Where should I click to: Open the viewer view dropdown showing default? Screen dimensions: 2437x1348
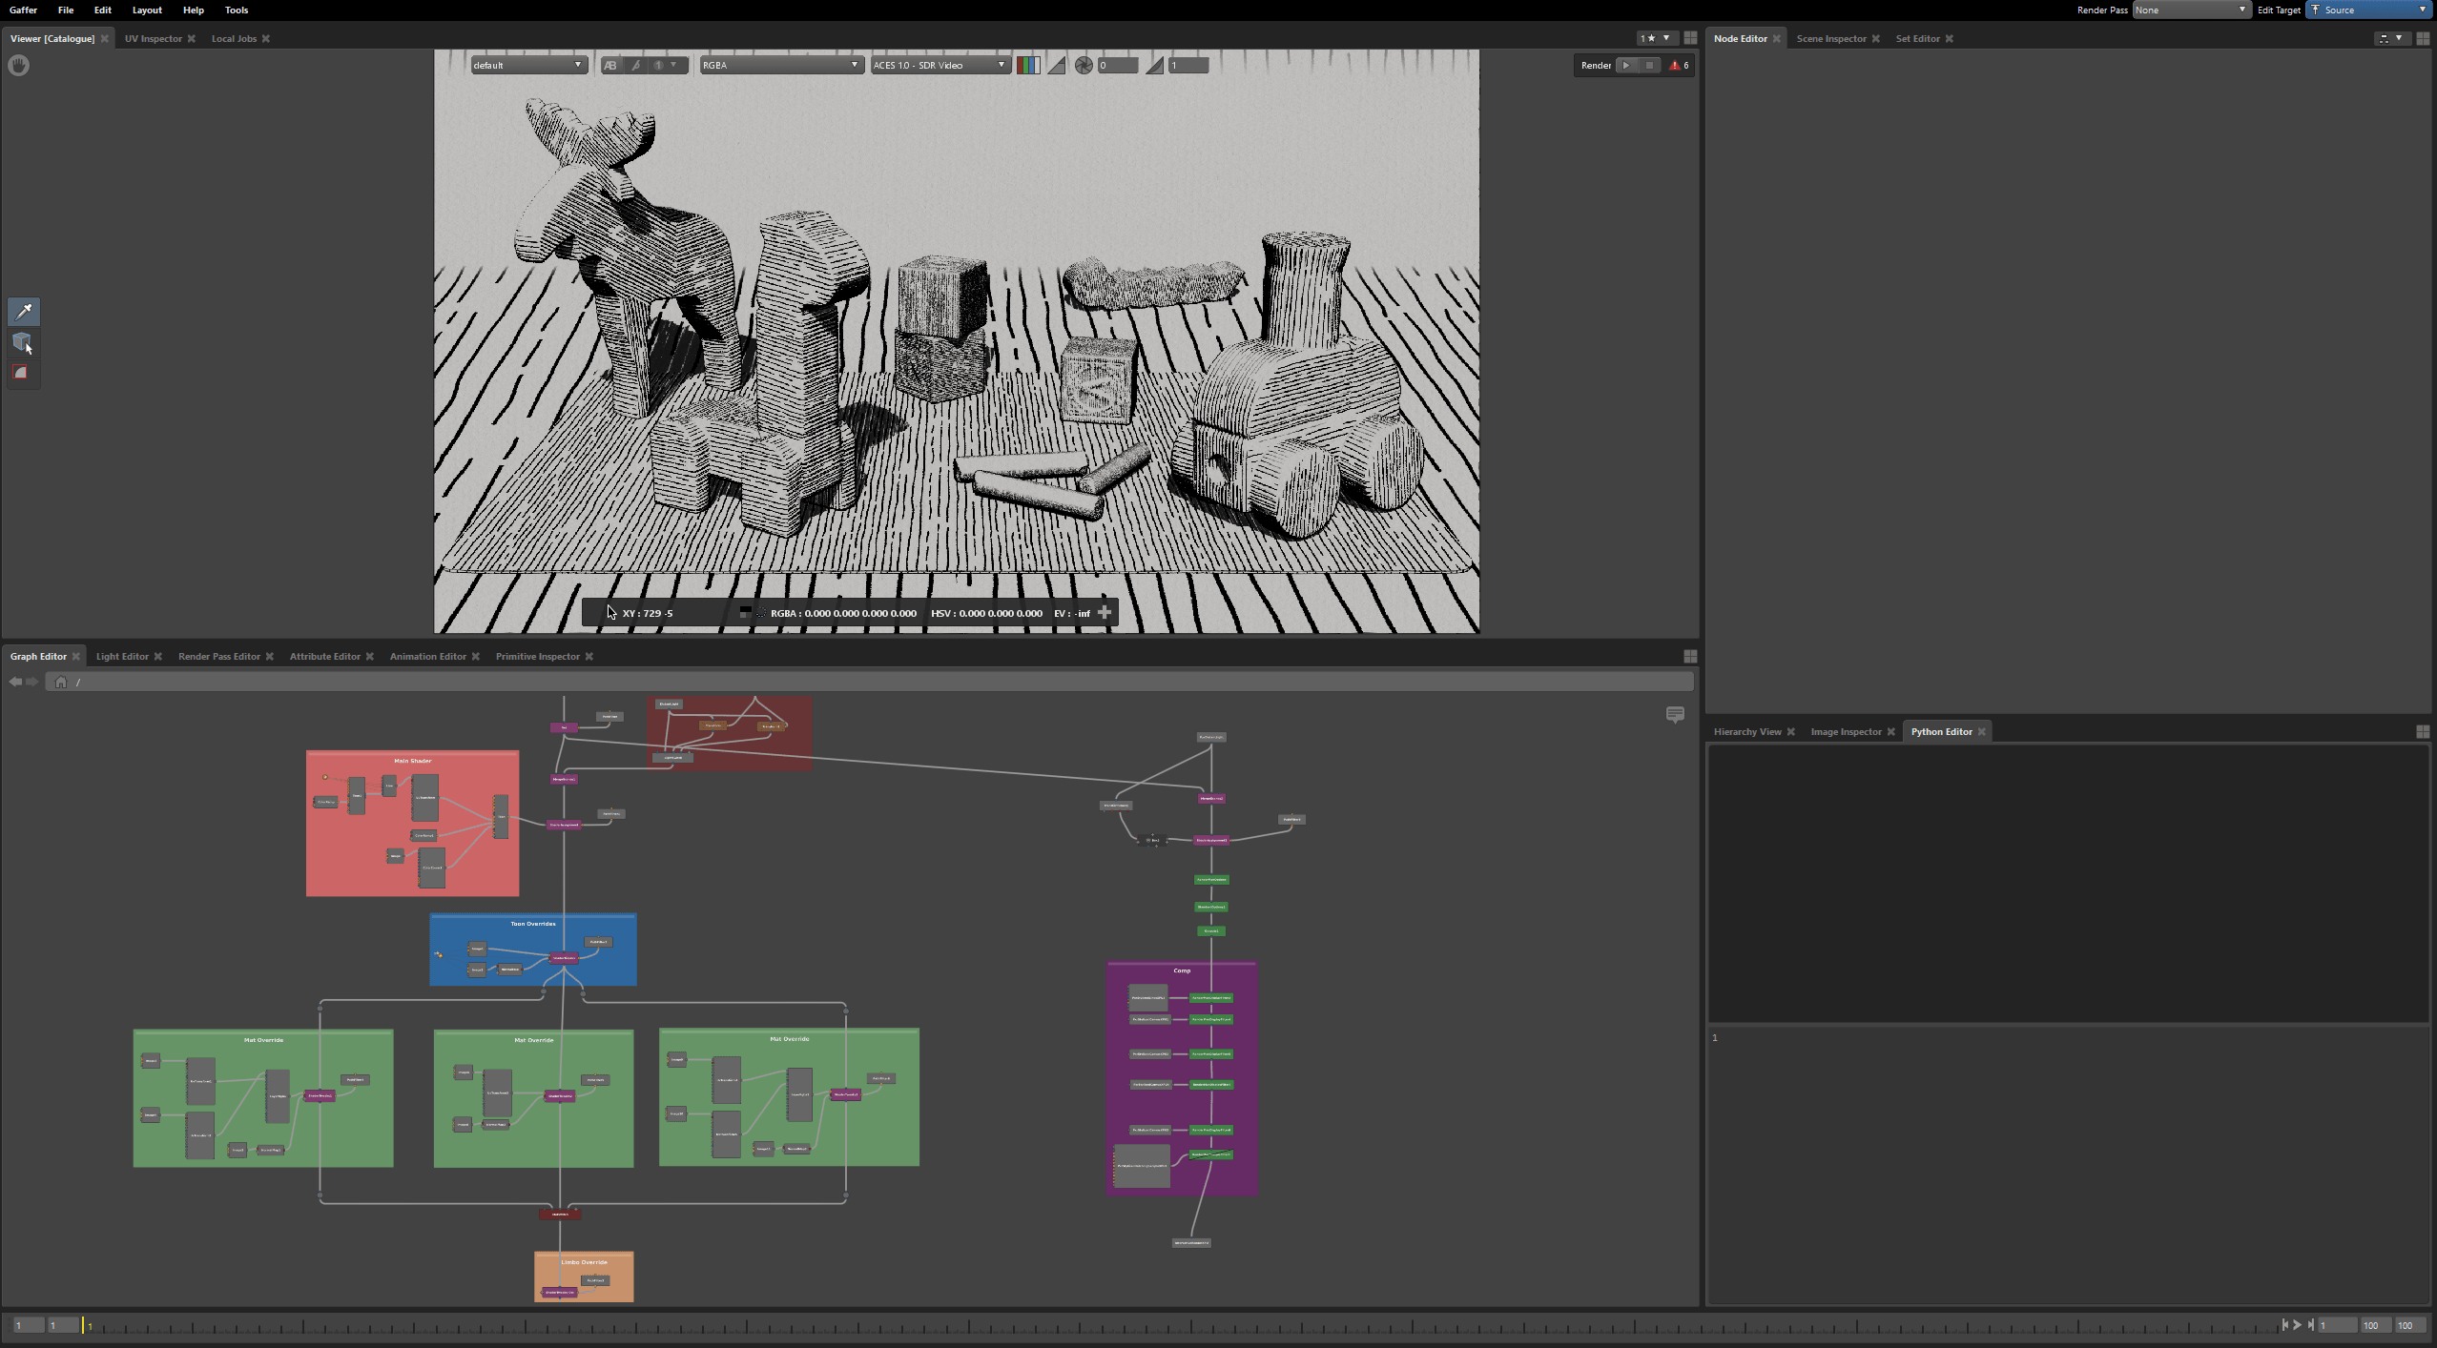click(527, 65)
